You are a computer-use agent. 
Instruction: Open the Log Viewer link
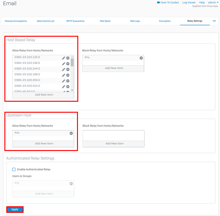coord(189,3)
